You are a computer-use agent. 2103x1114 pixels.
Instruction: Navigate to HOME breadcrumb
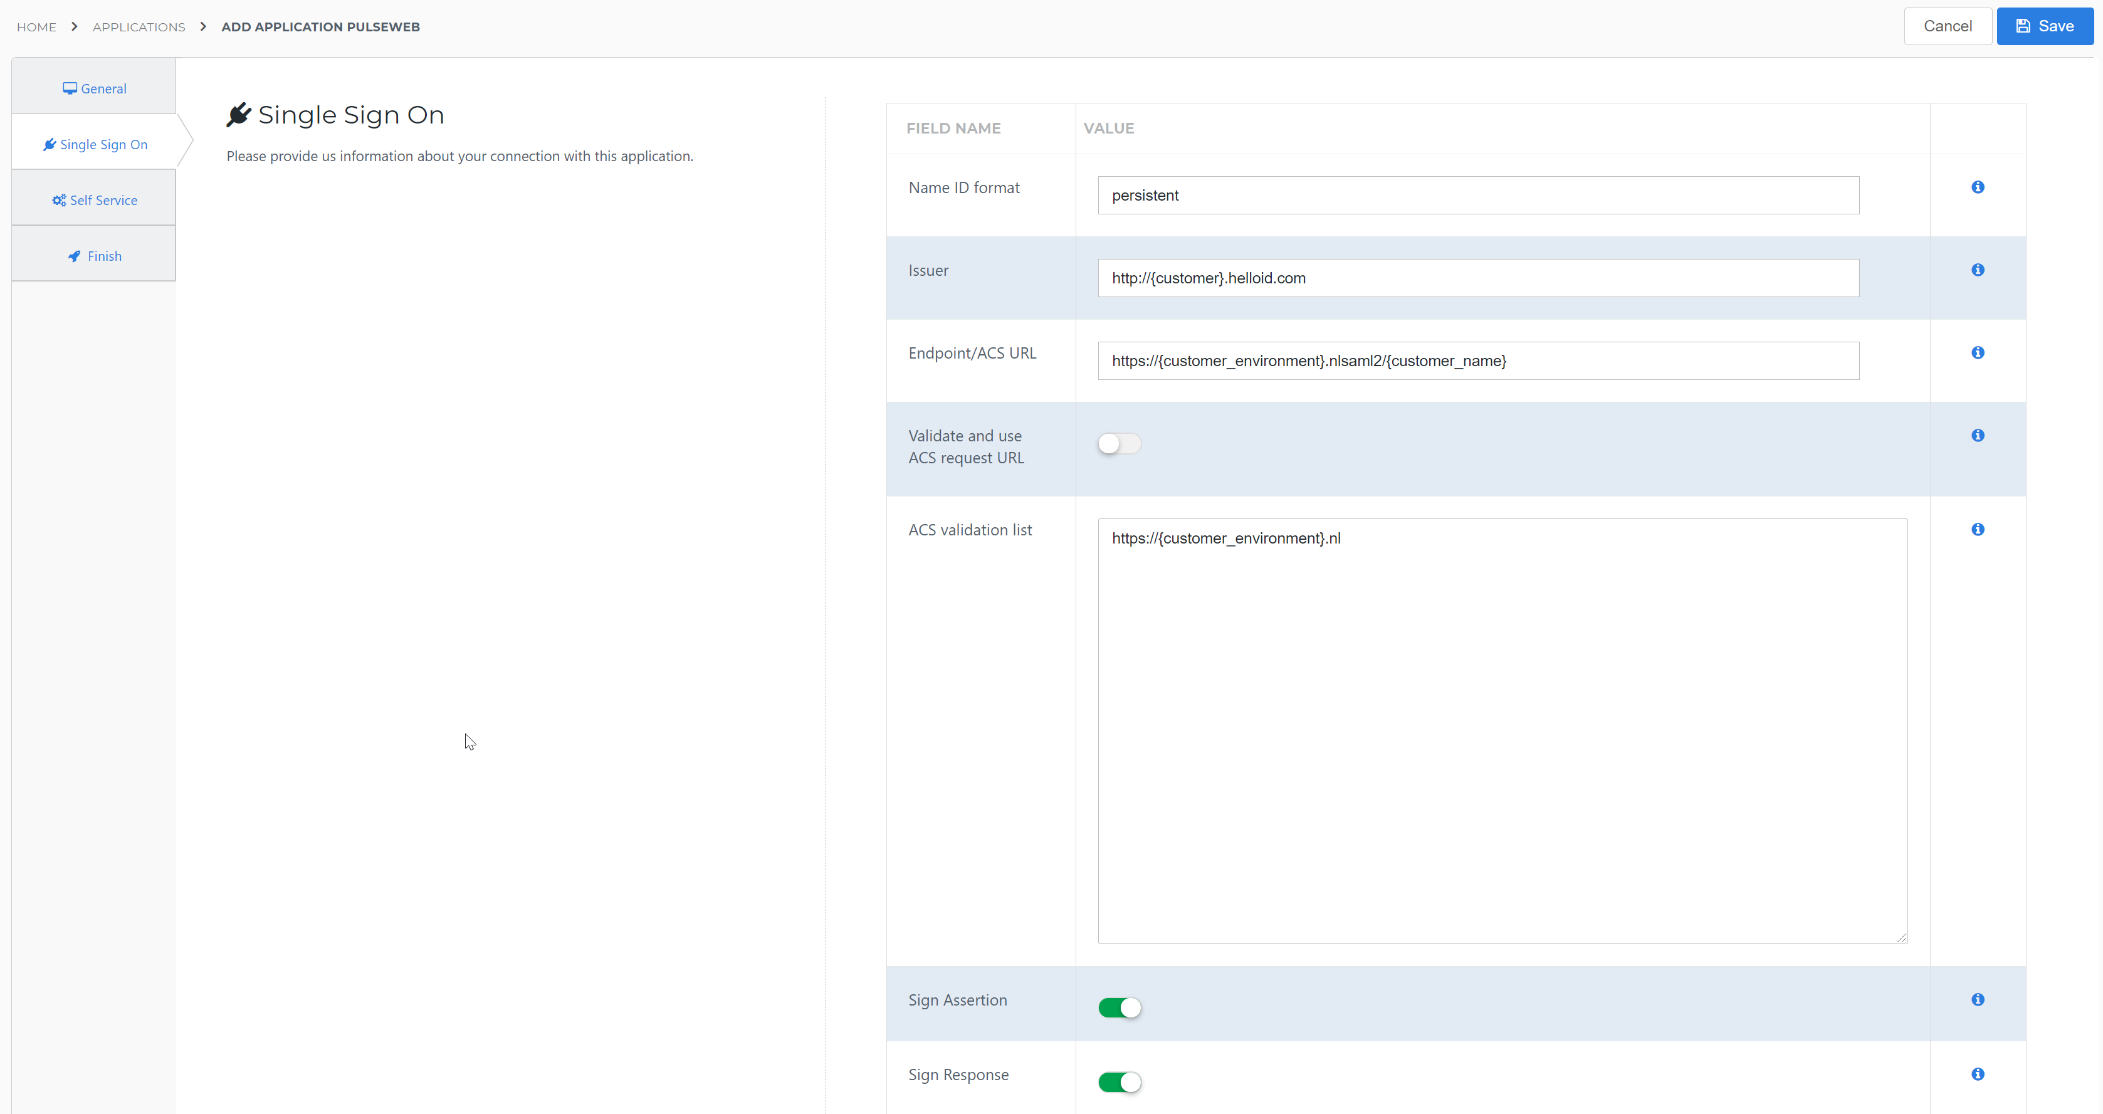pos(37,27)
